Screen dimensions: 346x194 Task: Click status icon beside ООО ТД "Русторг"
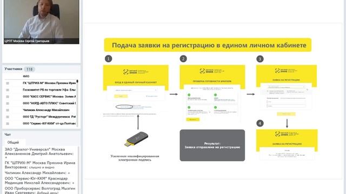(8, 117)
